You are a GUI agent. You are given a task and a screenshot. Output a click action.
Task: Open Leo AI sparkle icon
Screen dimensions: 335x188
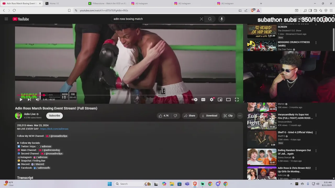pyautogui.click(x=321, y=10)
